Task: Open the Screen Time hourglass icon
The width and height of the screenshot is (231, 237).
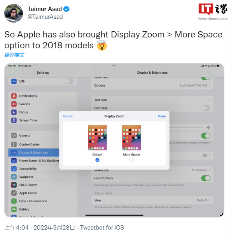Action: click(x=14, y=120)
